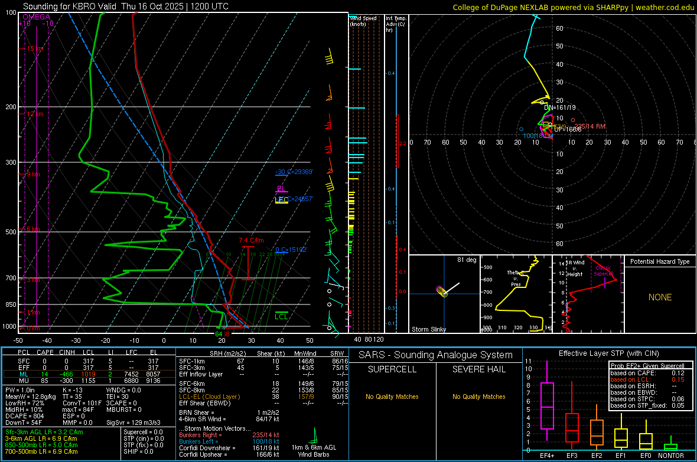Click the yellow NONE hazard type
The height and width of the screenshot is (462, 697).
point(660,297)
